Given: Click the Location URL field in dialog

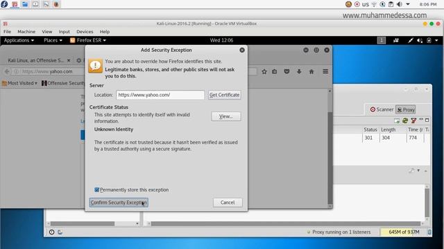Looking at the screenshot, I should (160, 95).
